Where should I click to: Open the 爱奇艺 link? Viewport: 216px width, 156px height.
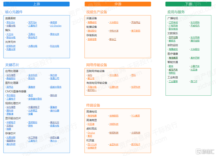click(172, 41)
